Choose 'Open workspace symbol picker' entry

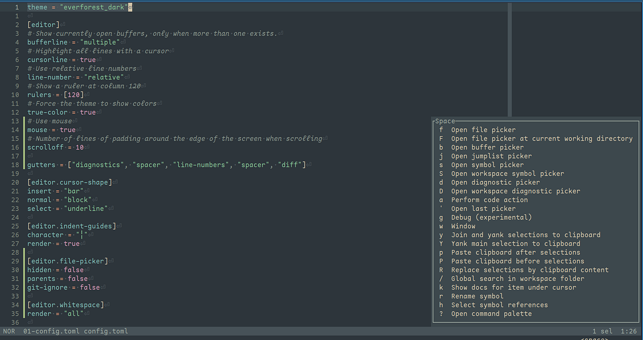pyautogui.click(x=507, y=173)
